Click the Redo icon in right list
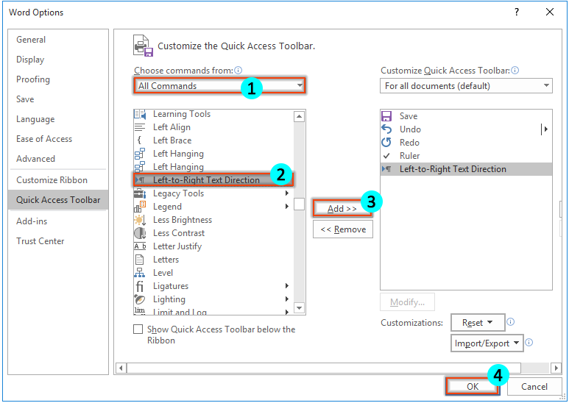This screenshot has width=569, height=403. click(386, 143)
